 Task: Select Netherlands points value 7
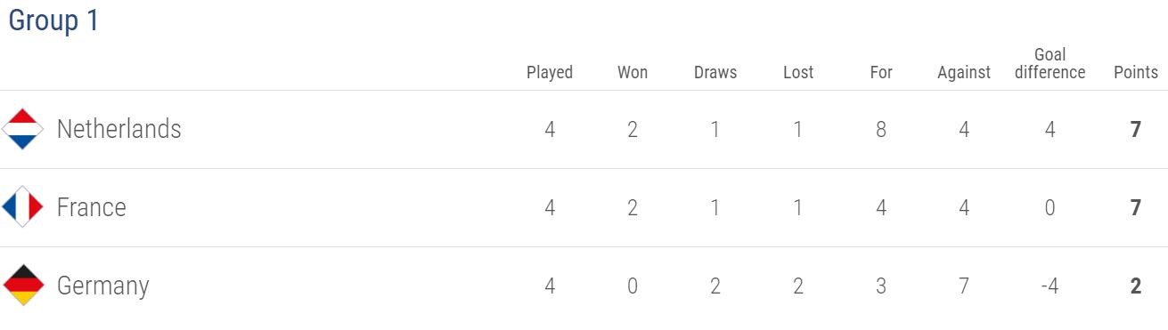click(x=1135, y=130)
